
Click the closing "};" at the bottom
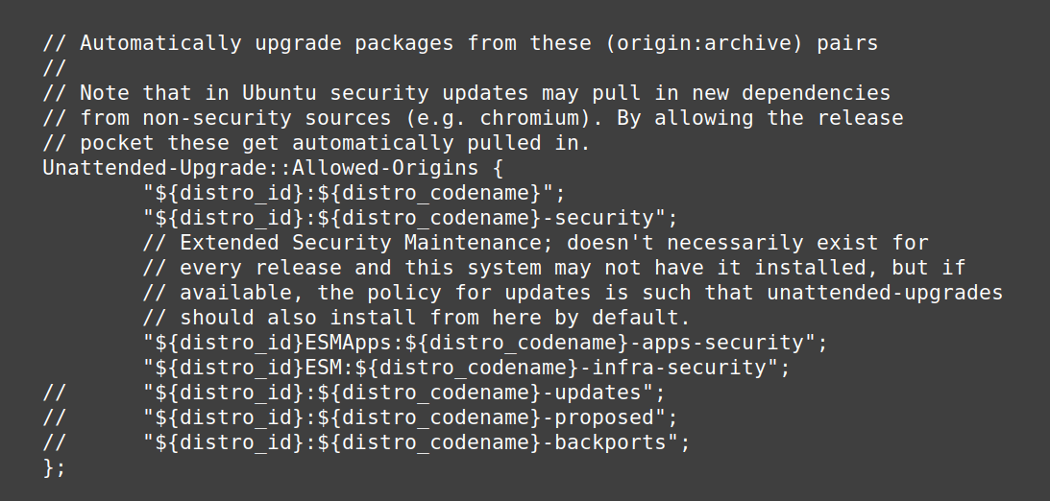[56, 467]
